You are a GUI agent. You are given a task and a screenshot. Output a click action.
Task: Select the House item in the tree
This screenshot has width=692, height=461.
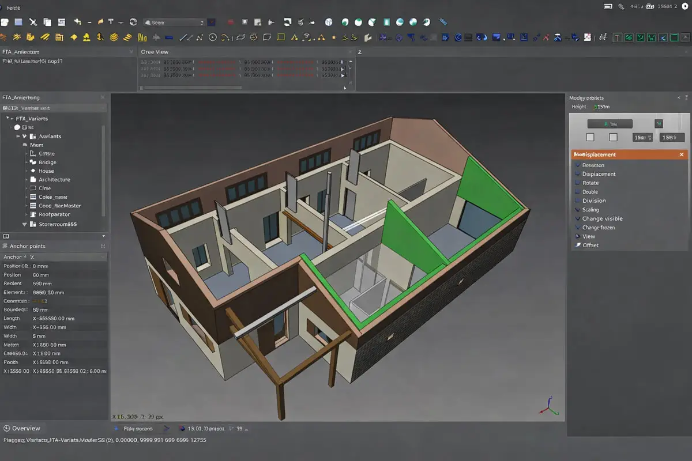pyautogui.click(x=46, y=171)
